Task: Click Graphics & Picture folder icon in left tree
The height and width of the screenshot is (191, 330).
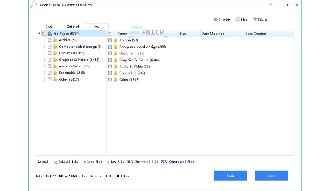Action: (55, 60)
